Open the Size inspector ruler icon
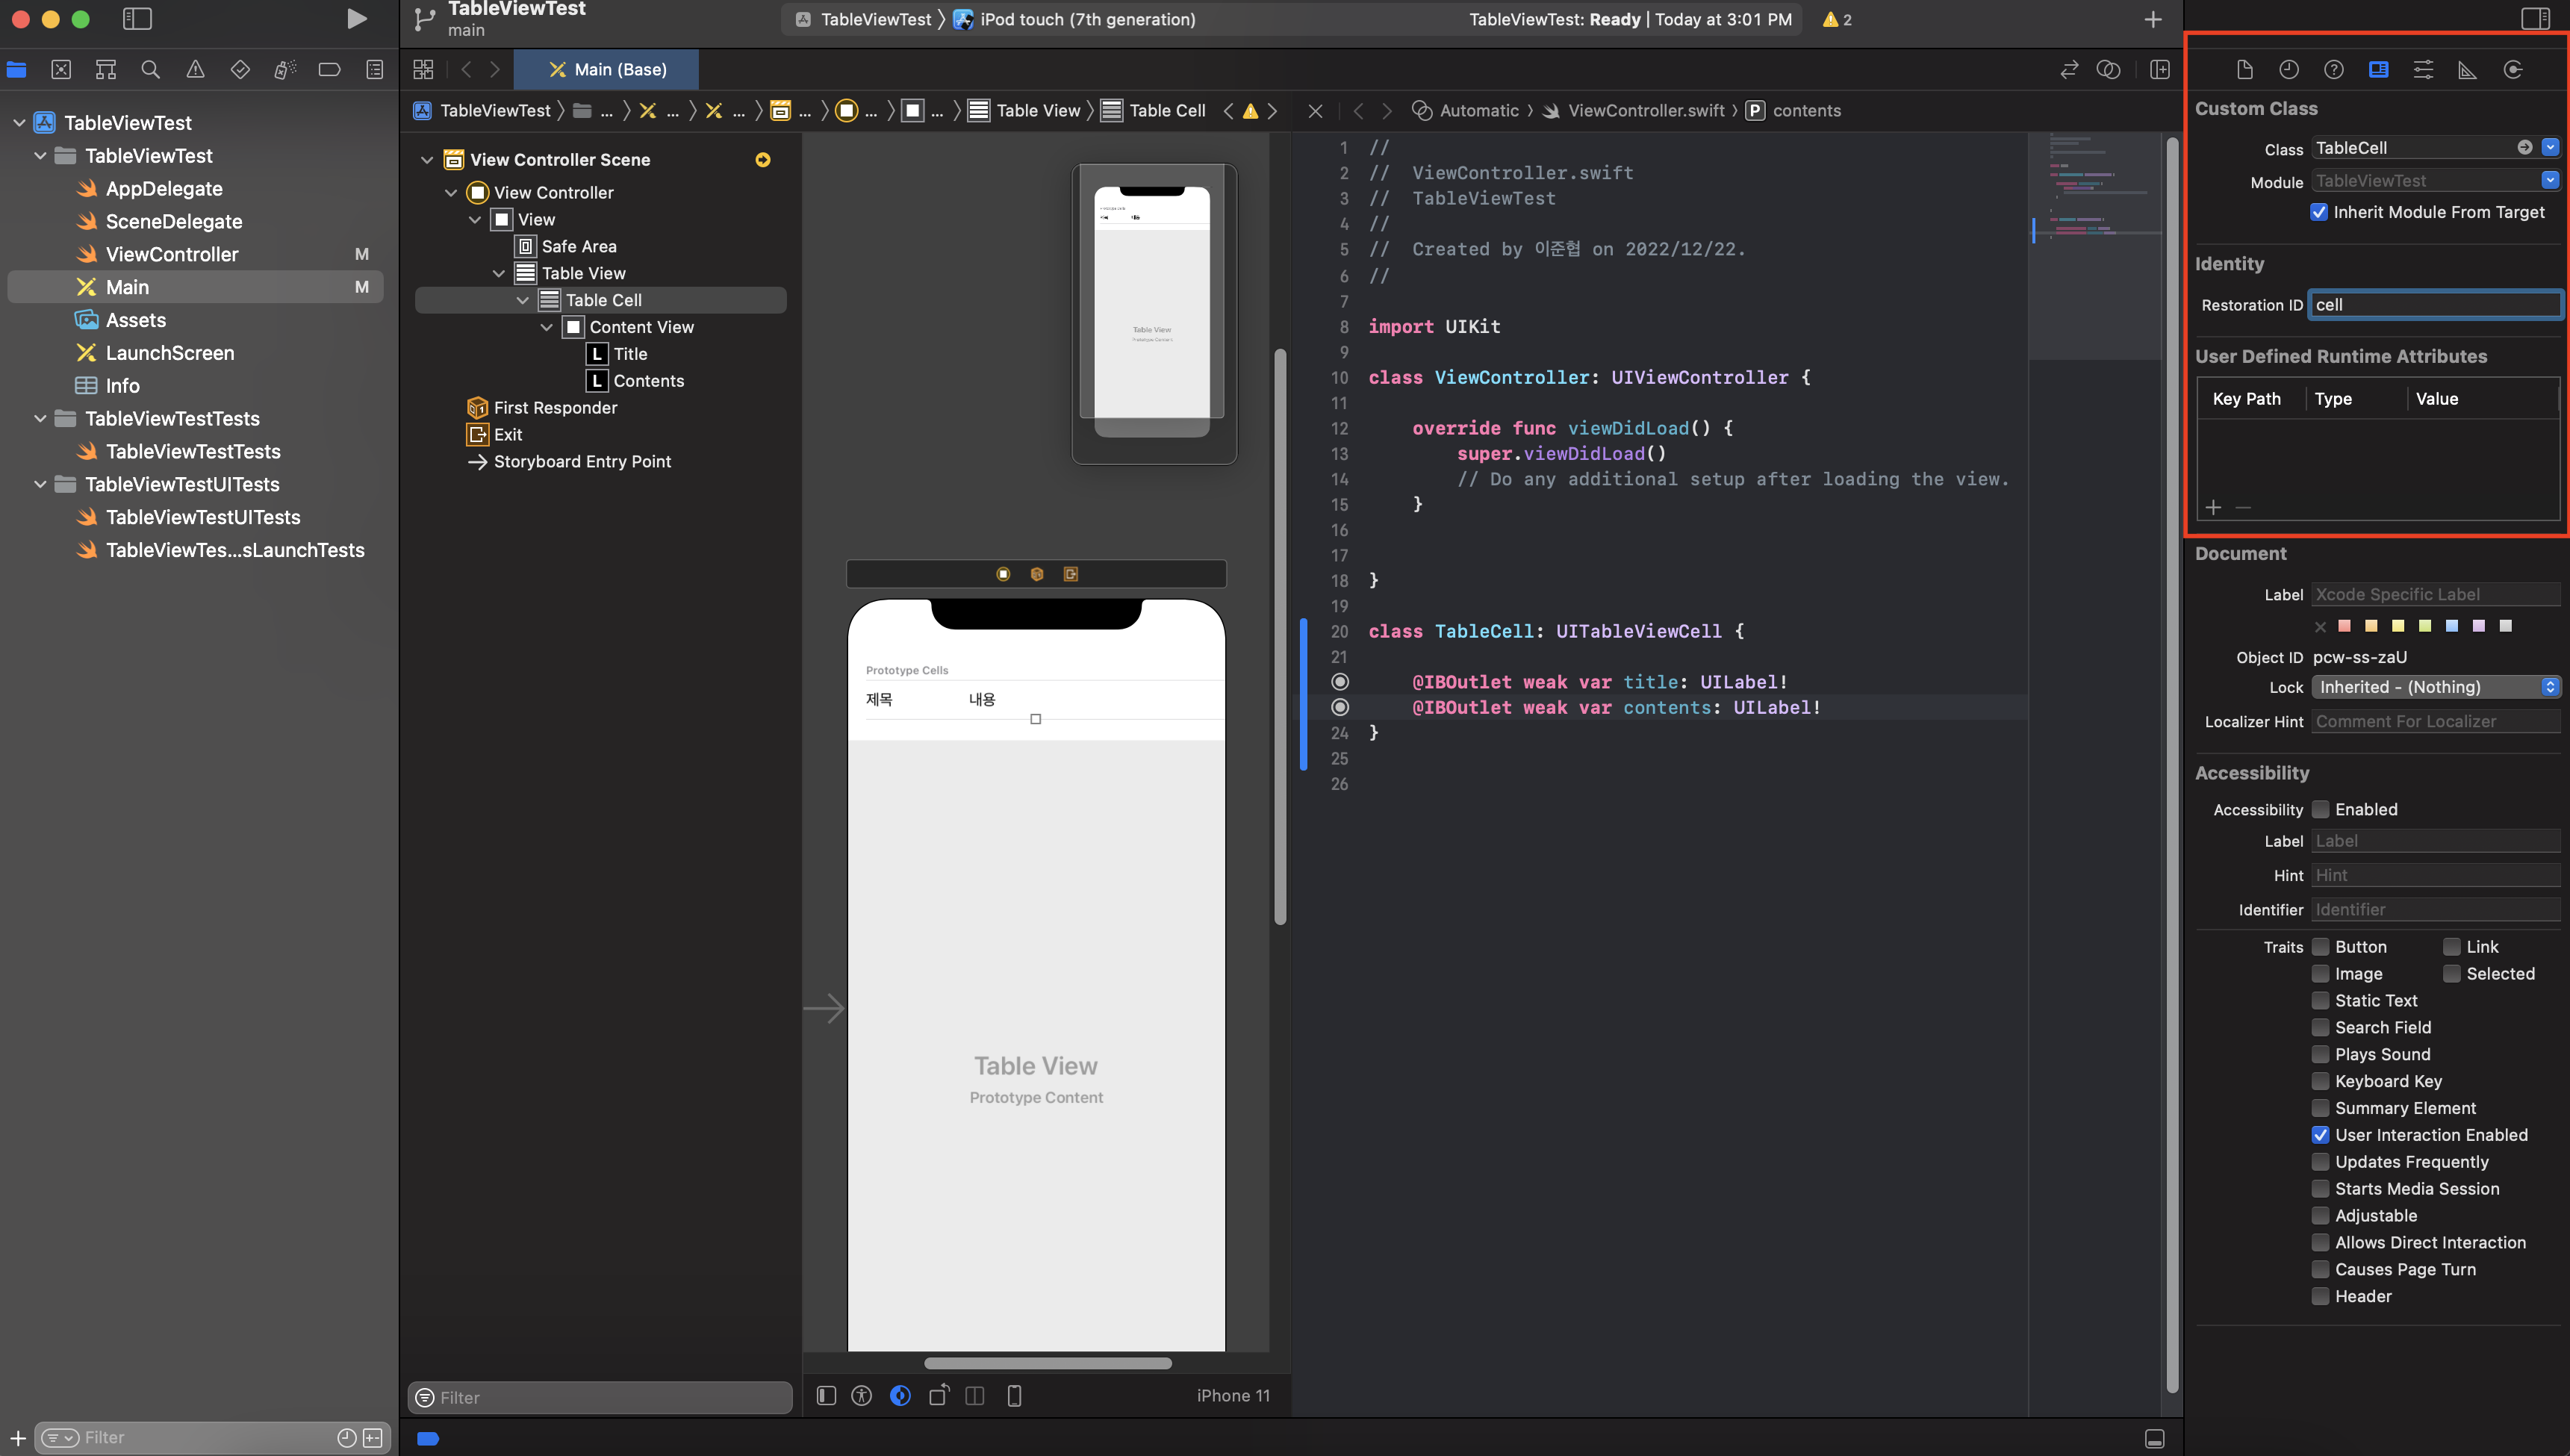This screenshot has height=1456, width=2570. 2467,69
